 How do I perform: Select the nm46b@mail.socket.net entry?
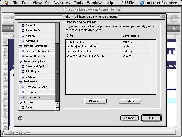[x=109, y=46]
